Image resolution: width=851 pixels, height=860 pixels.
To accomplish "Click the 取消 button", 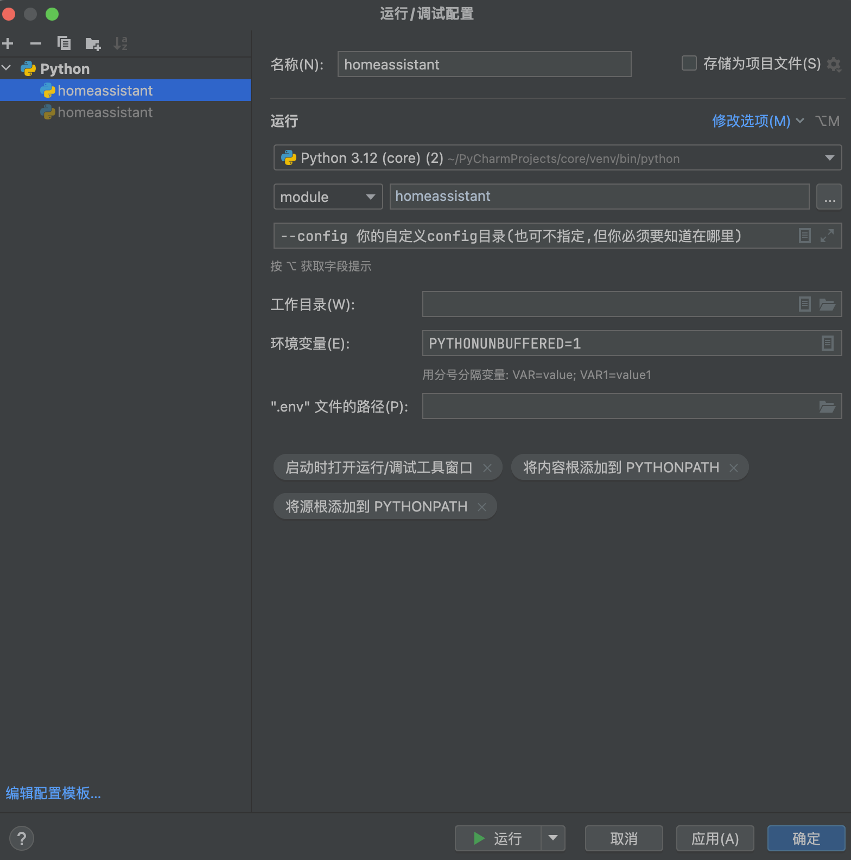I will [x=624, y=838].
